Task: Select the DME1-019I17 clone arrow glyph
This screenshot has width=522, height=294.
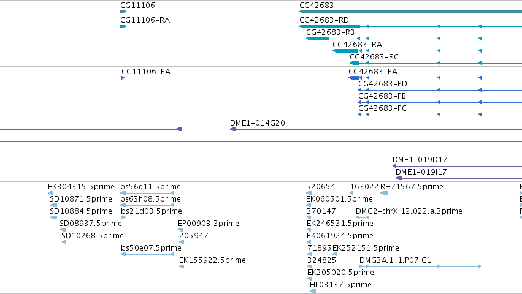Action: click(x=399, y=178)
